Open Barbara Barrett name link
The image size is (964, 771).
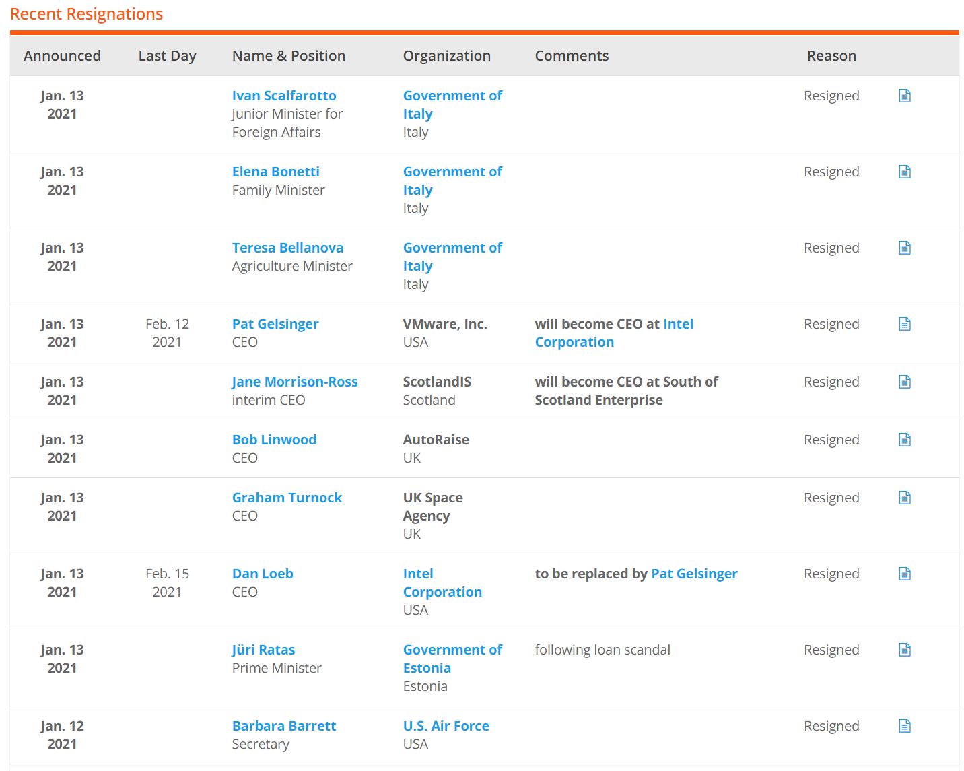point(284,726)
